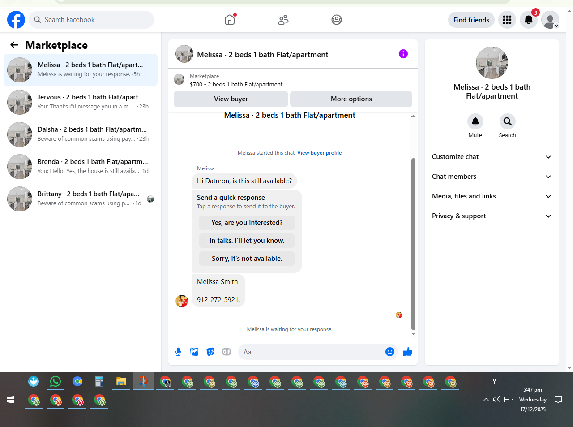Open WhatsApp from the taskbar

[56, 381]
